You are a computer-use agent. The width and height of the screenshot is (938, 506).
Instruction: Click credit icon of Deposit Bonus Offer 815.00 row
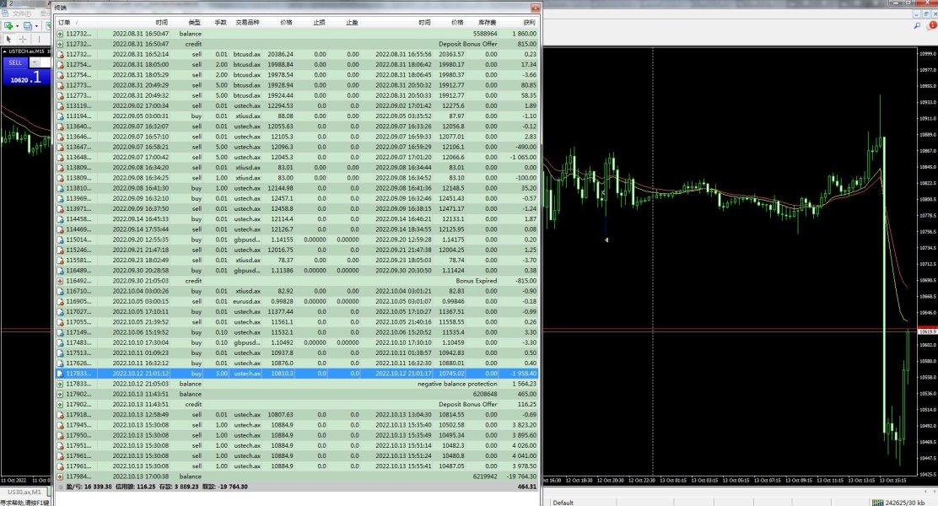click(x=60, y=44)
